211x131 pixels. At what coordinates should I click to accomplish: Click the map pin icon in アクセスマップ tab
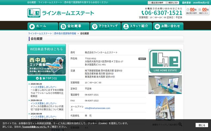(x=95, y=27)
